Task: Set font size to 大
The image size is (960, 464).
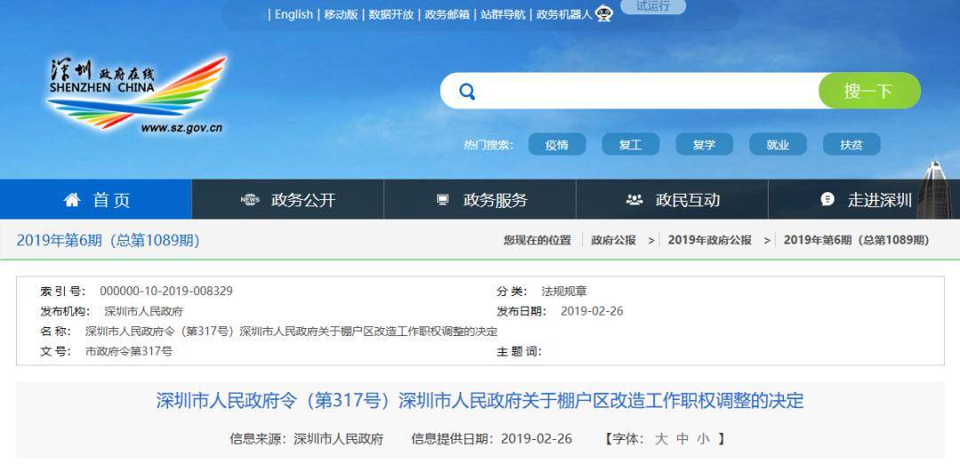Action: (x=661, y=438)
